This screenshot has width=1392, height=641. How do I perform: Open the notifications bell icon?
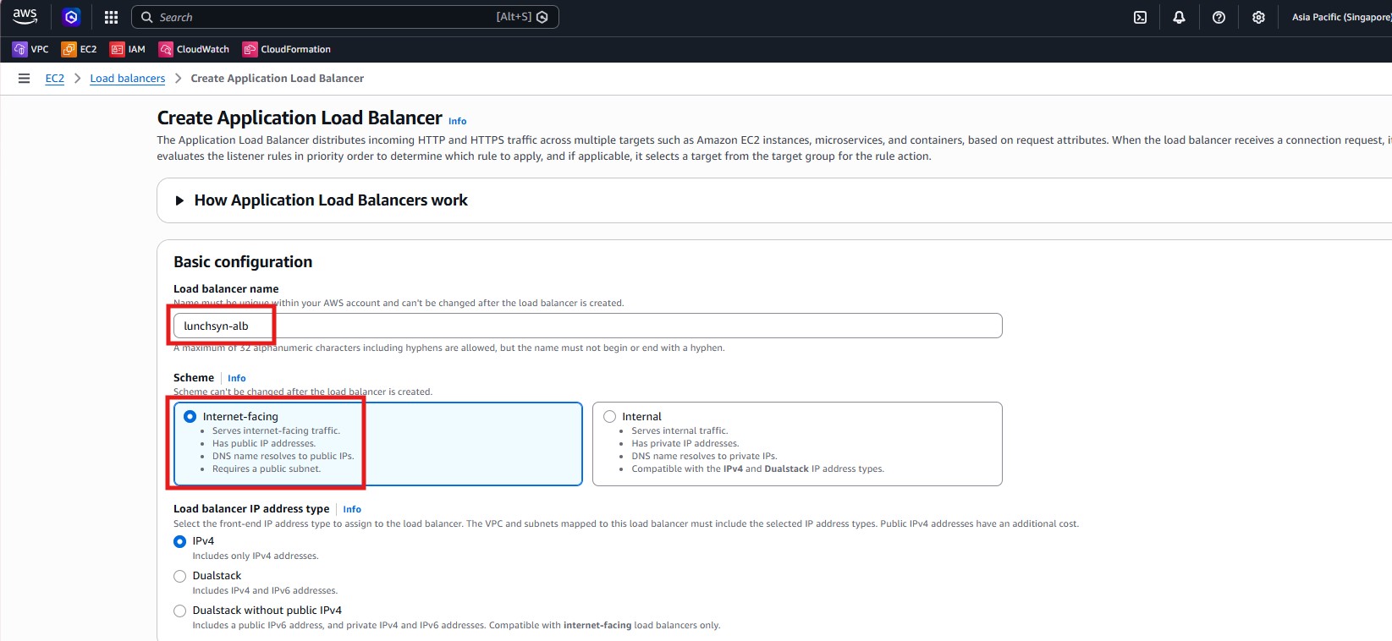[x=1179, y=17]
